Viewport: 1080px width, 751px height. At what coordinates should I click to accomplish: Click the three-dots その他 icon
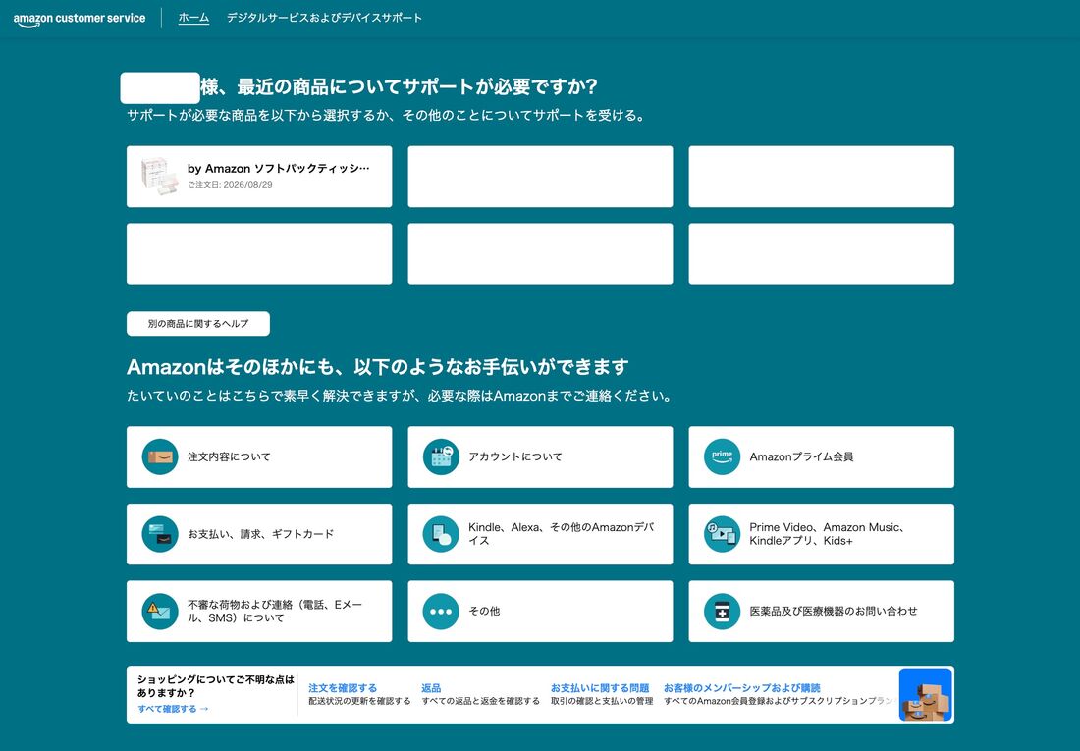click(441, 612)
